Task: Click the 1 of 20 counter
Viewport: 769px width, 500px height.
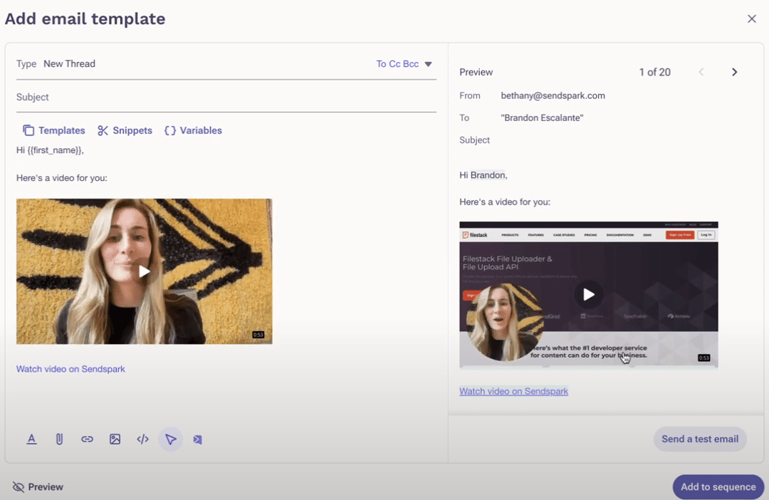Action: coord(655,72)
